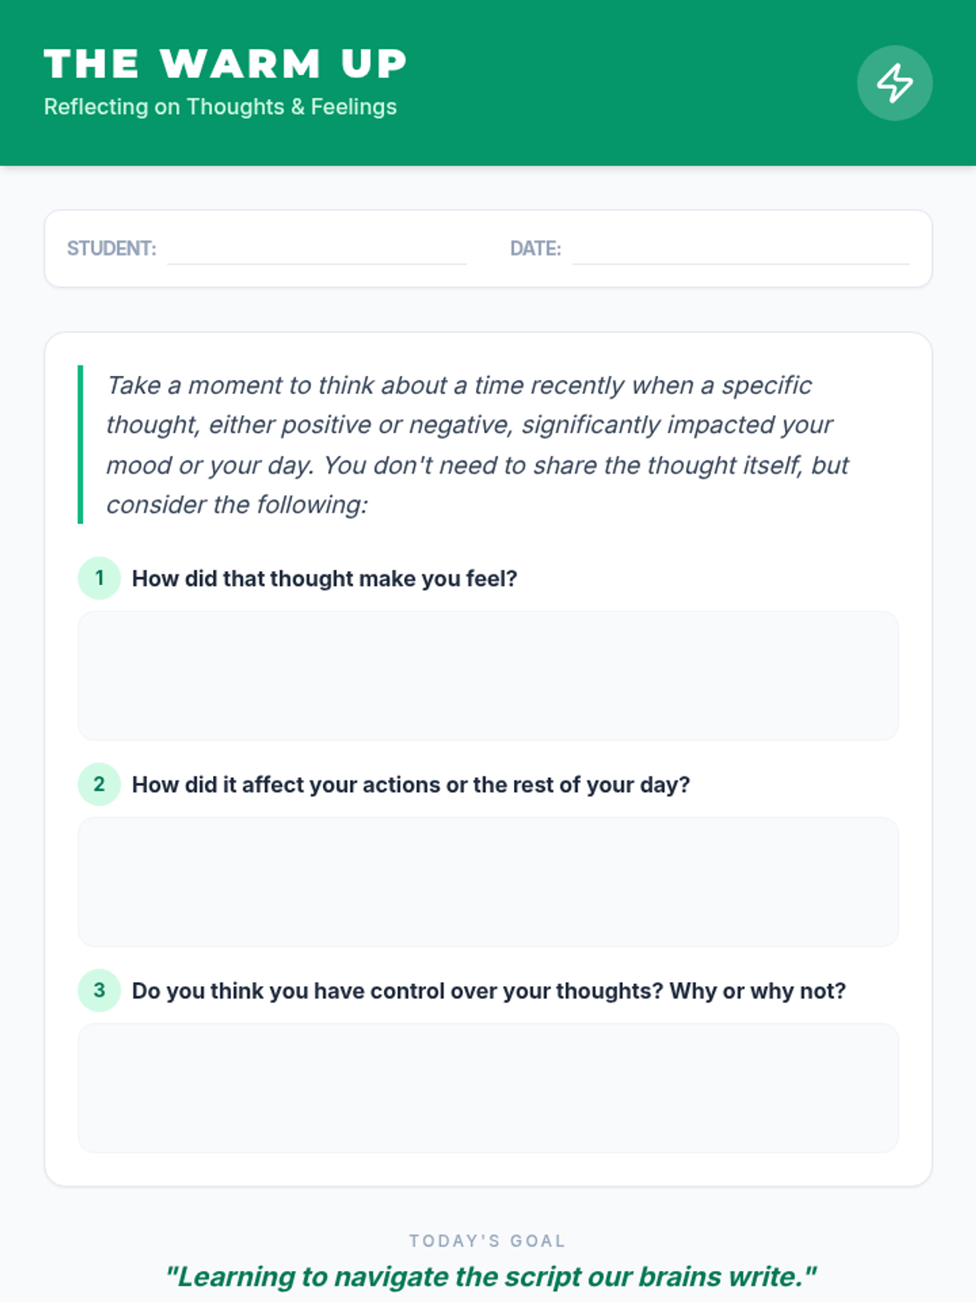Screen dimensions: 976x1302
Task: Click the answer box for question 1
Action: [x=488, y=675]
